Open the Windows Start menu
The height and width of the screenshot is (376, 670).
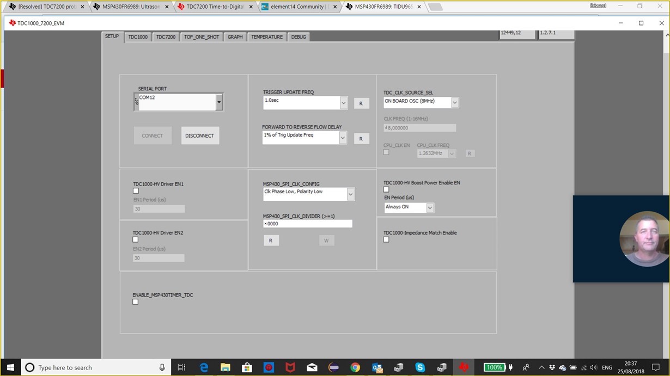pos(10,367)
